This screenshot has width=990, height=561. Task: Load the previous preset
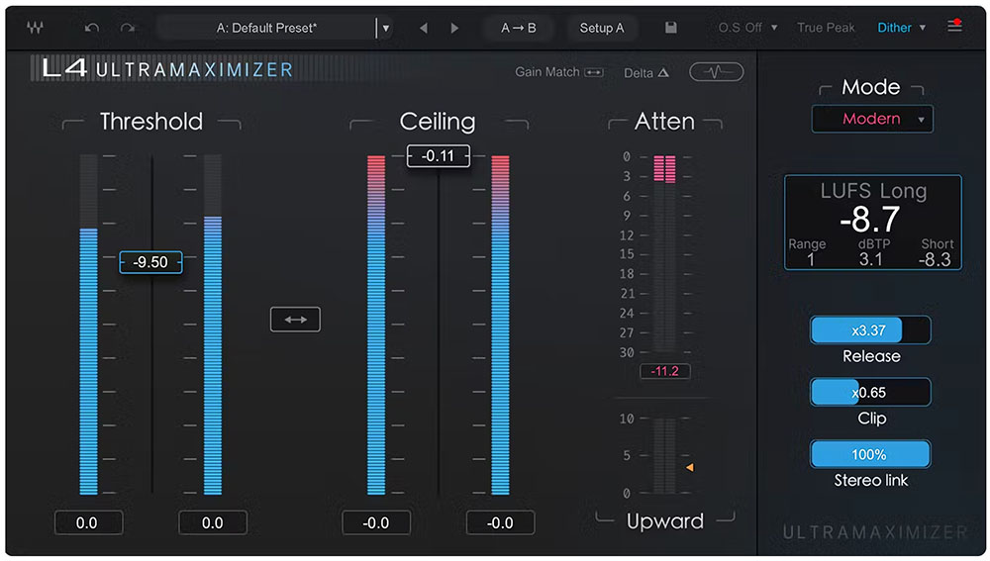click(x=424, y=29)
